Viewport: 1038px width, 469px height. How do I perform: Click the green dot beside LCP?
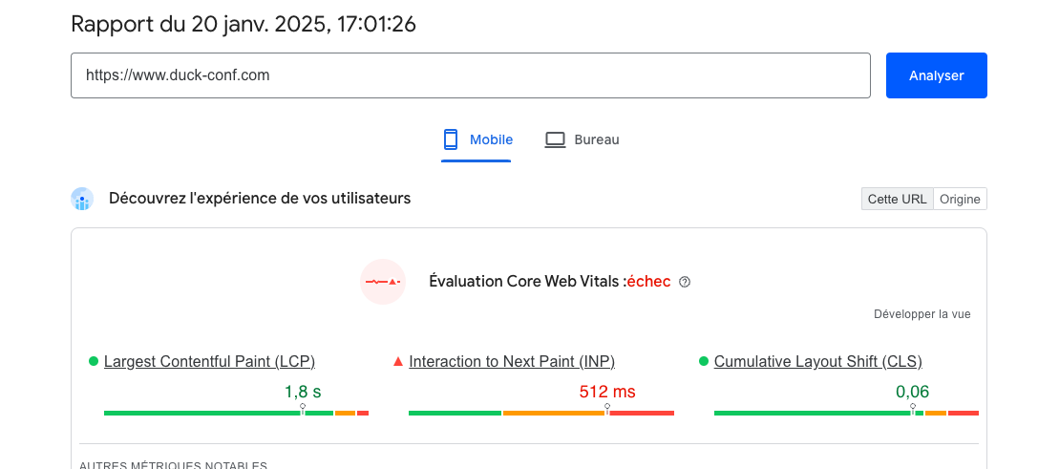tap(94, 361)
